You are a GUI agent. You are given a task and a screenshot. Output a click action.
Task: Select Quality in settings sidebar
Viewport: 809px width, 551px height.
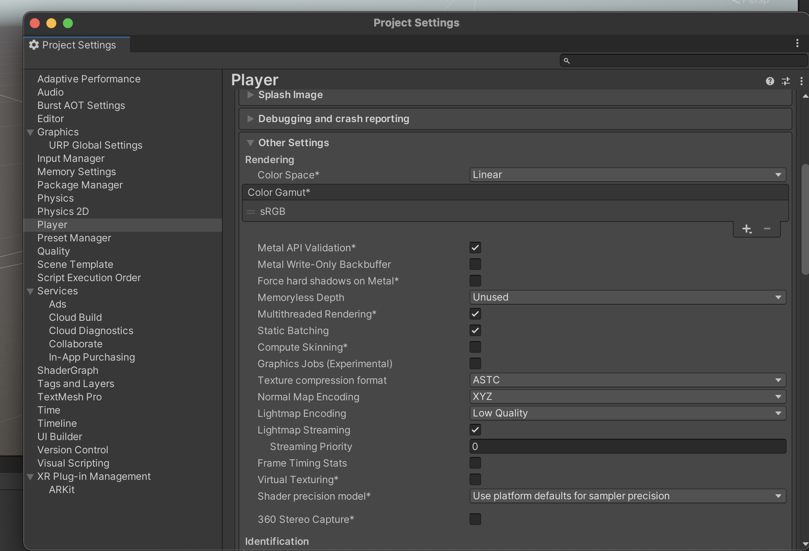(53, 251)
